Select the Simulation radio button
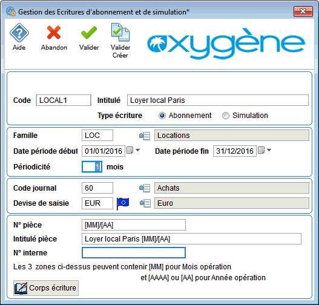This screenshot has height=305, width=319. pos(226,116)
